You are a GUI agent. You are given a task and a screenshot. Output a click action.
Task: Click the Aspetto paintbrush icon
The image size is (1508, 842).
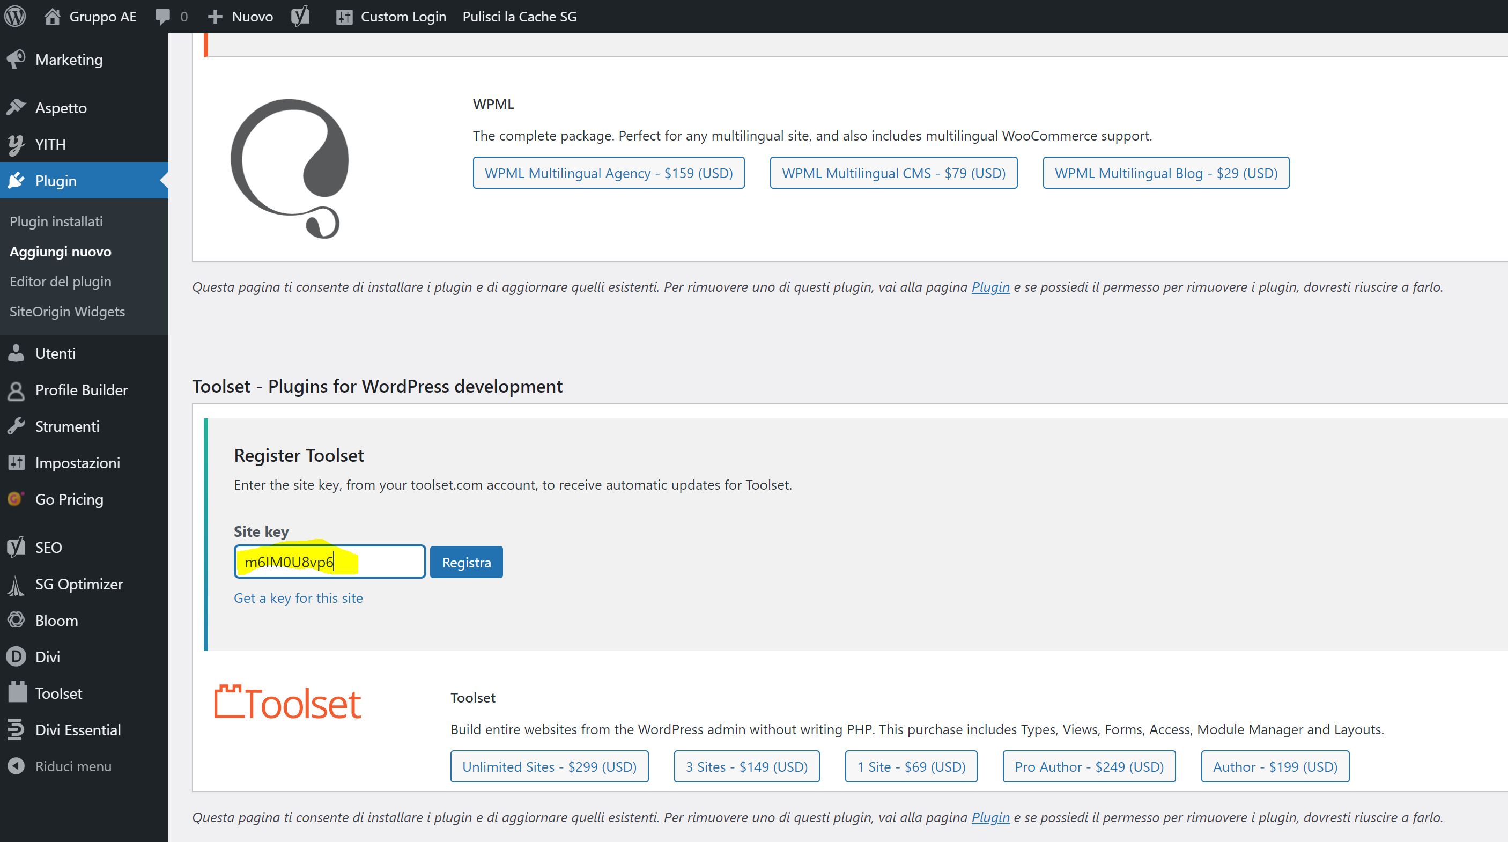pos(17,107)
